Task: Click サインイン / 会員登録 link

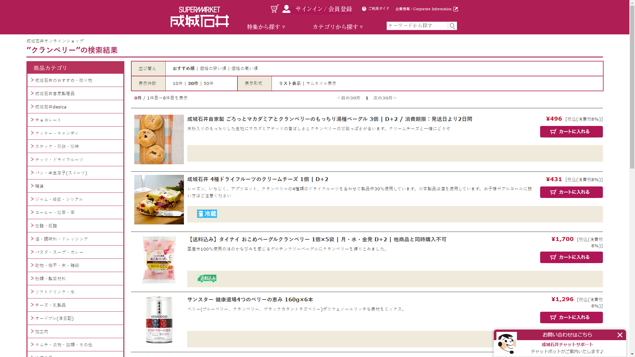Action: click(x=323, y=9)
